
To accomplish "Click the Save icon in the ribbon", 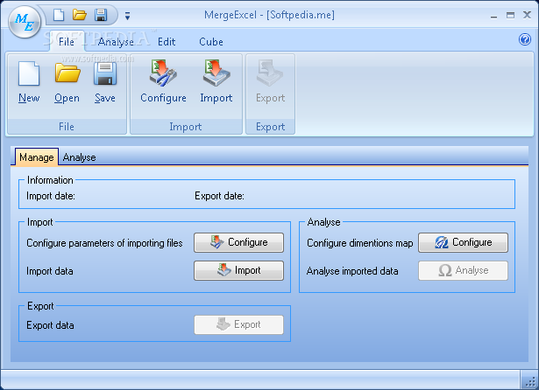I will coord(105,82).
